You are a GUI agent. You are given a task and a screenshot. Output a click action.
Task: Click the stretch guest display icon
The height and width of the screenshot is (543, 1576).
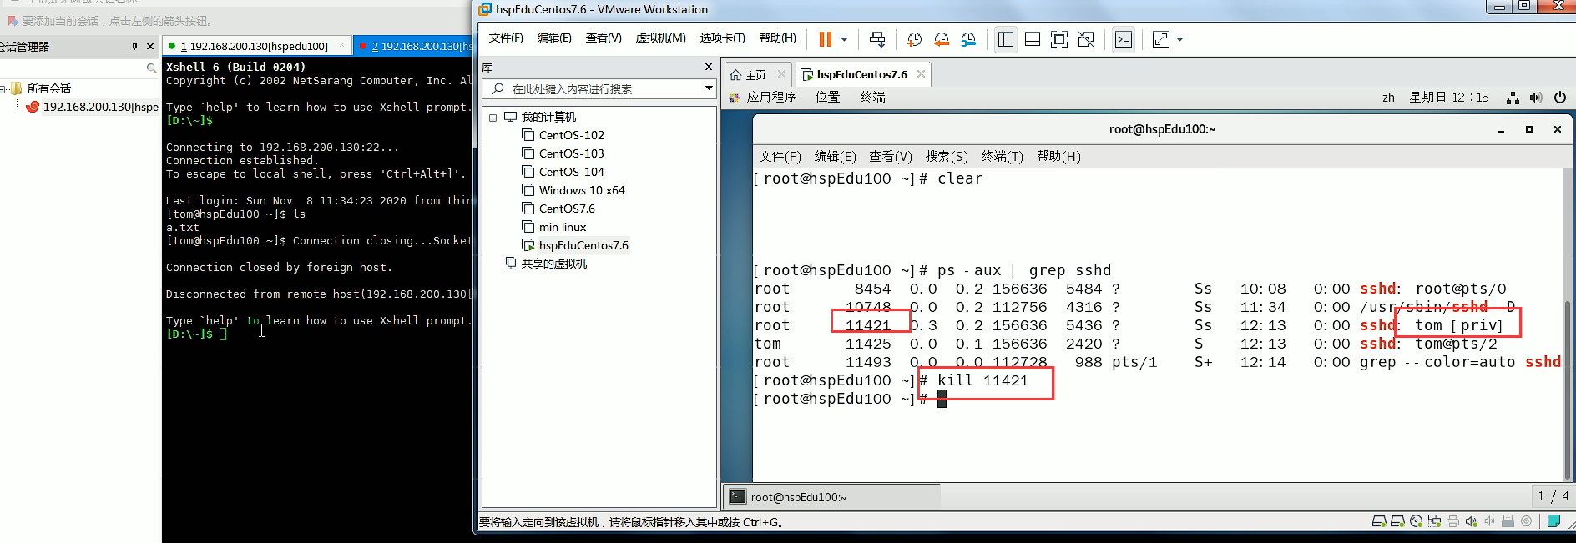(x=1161, y=39)
